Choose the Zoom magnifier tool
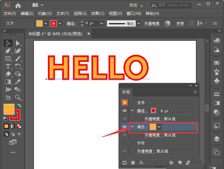The height and width of the screenshot is (169, 224). click(x=18, y=97)
